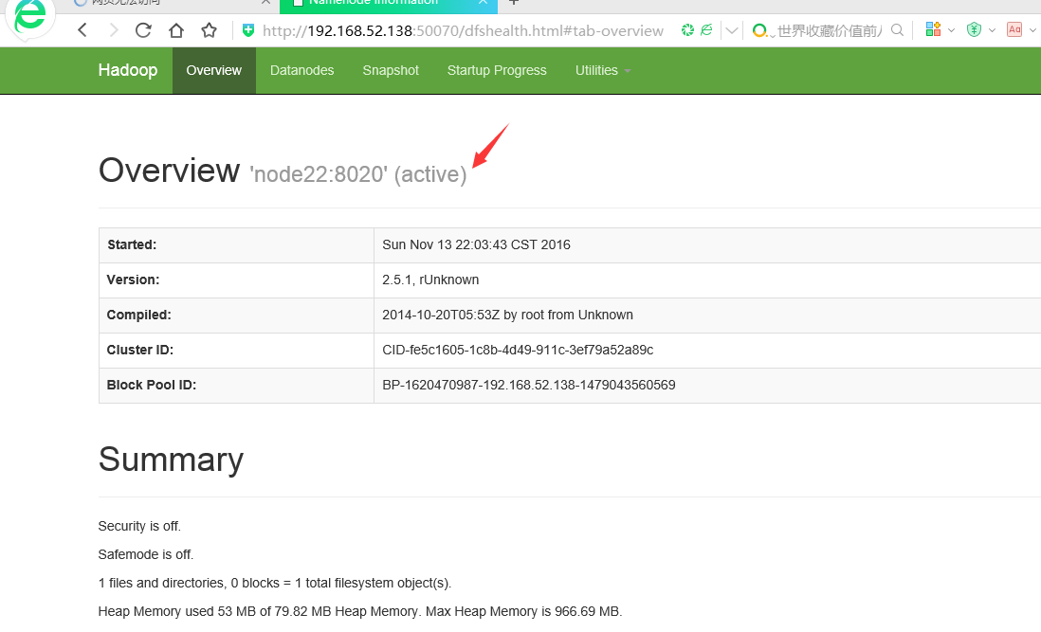Click the browser forward arrow
Image resolution: width=1041 pixels, height=632 pixels.
114,30
